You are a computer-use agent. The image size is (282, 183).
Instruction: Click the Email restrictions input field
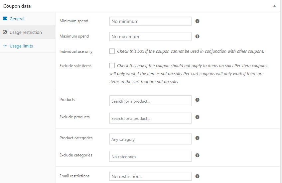click(x=150, y=176)
